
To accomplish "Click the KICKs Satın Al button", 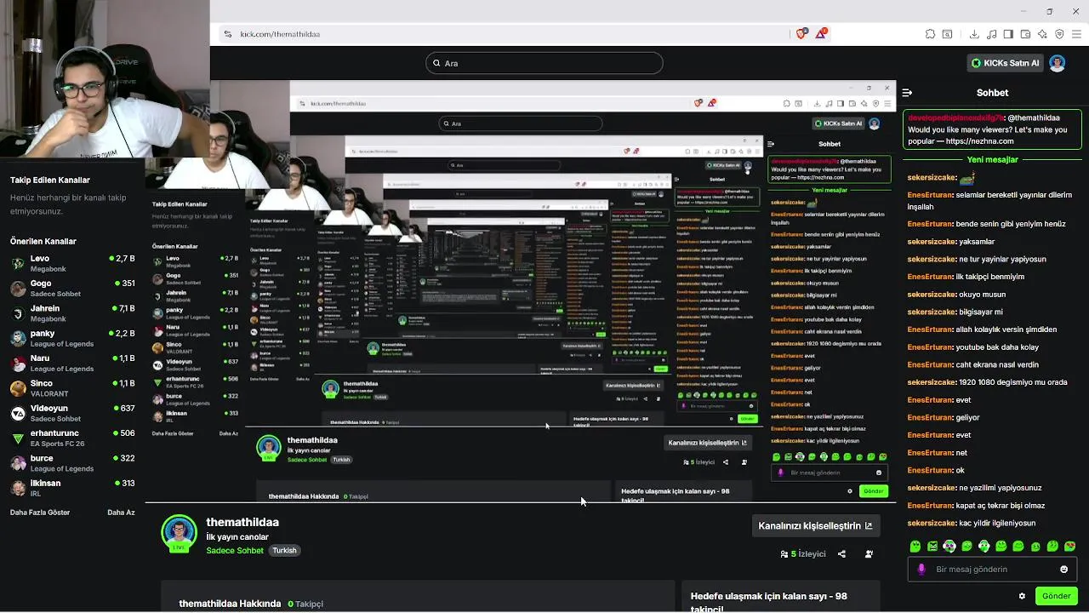I will coord(1005,63).
